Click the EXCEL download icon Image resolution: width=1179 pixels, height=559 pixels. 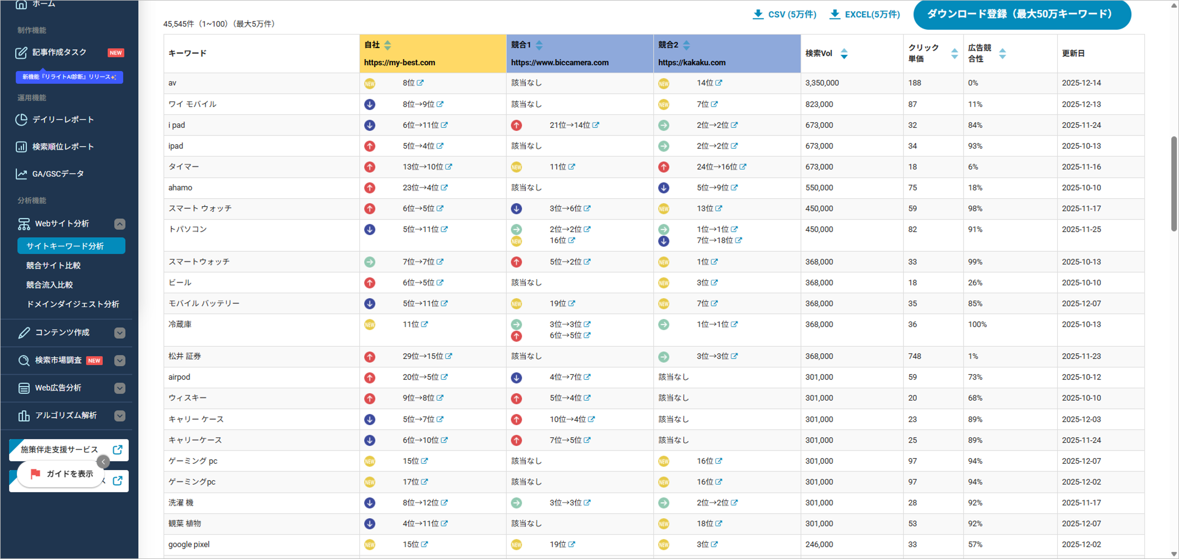tap(835, 14)
